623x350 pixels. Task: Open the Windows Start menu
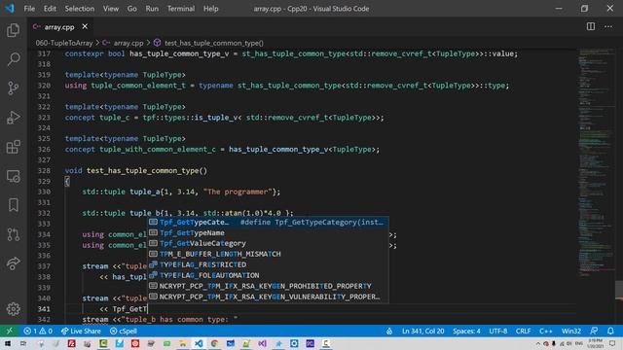coord(7,343)
